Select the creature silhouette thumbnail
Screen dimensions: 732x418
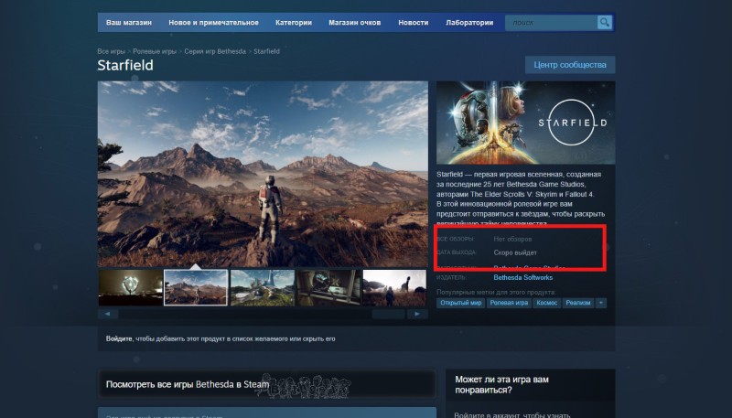coord(395,287)
